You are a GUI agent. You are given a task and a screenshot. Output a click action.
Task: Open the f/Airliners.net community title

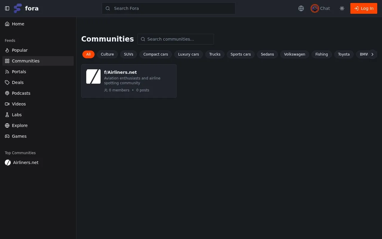coord(121,72)
